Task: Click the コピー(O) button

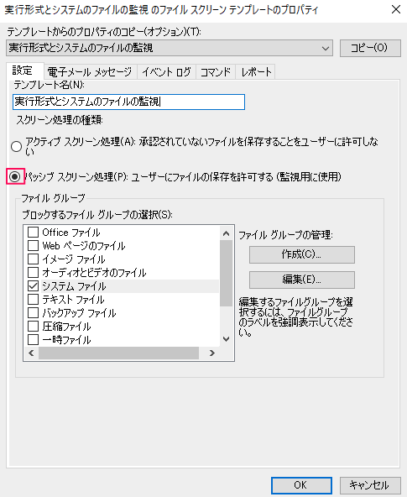Action: coord(370,48)
